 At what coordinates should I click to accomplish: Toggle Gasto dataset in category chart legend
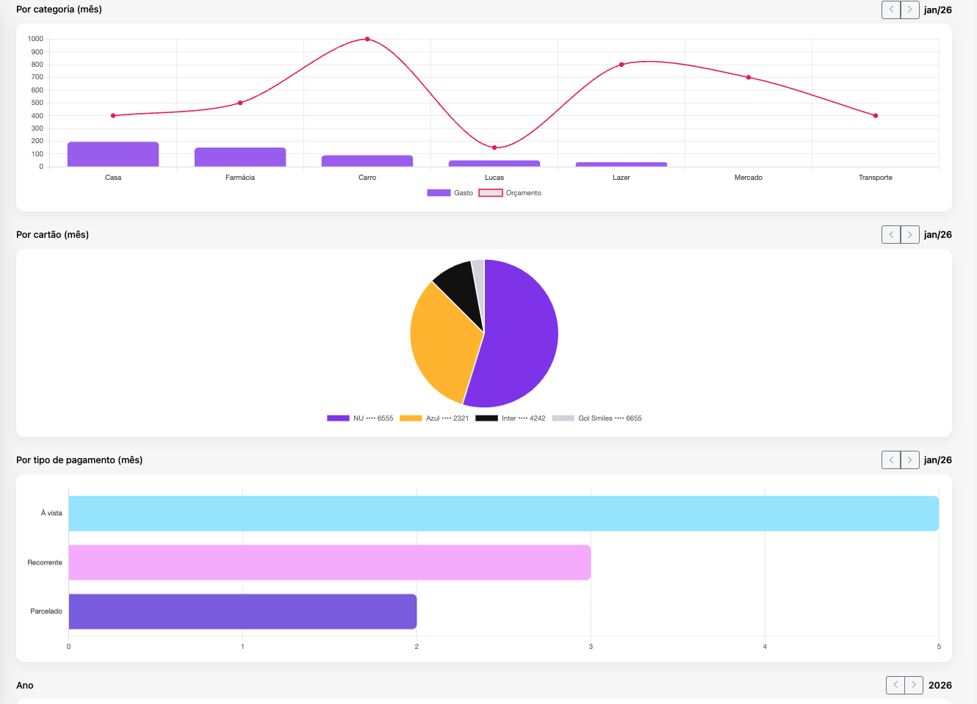(450, 193)
